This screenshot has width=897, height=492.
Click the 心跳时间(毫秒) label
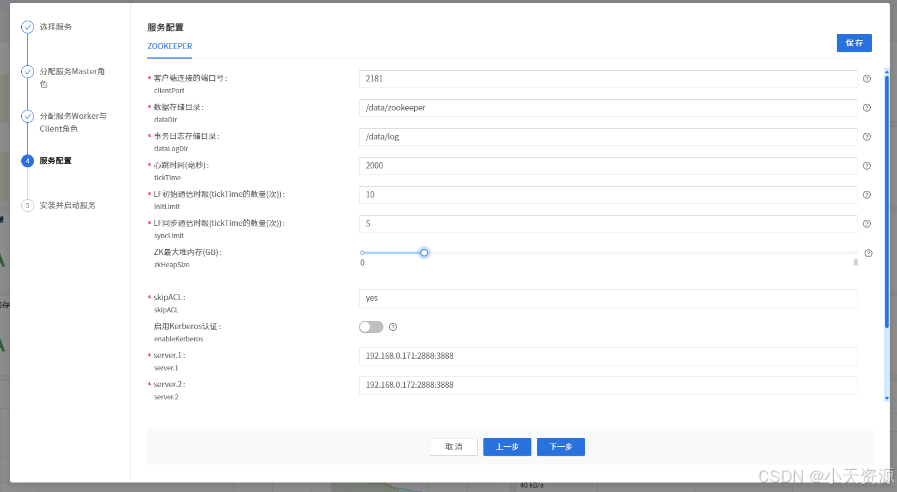(x=181, y=165)
